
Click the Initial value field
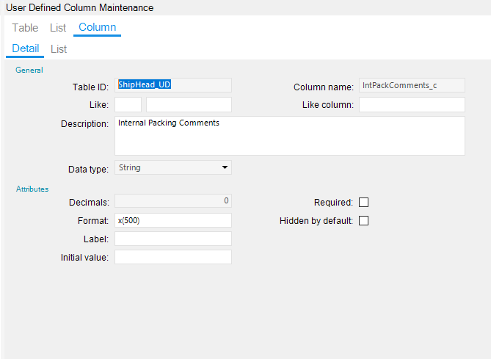click(x=173, y=257)
